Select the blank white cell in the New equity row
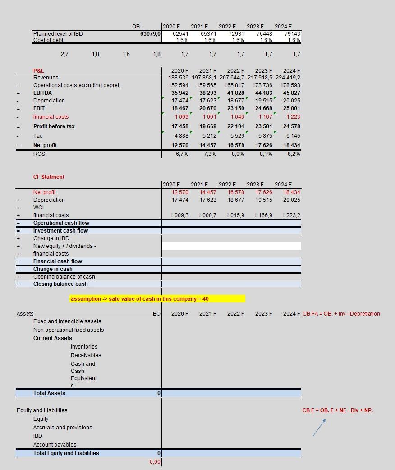The height and width of the screenshot is (470, 395). click(231, 246)
